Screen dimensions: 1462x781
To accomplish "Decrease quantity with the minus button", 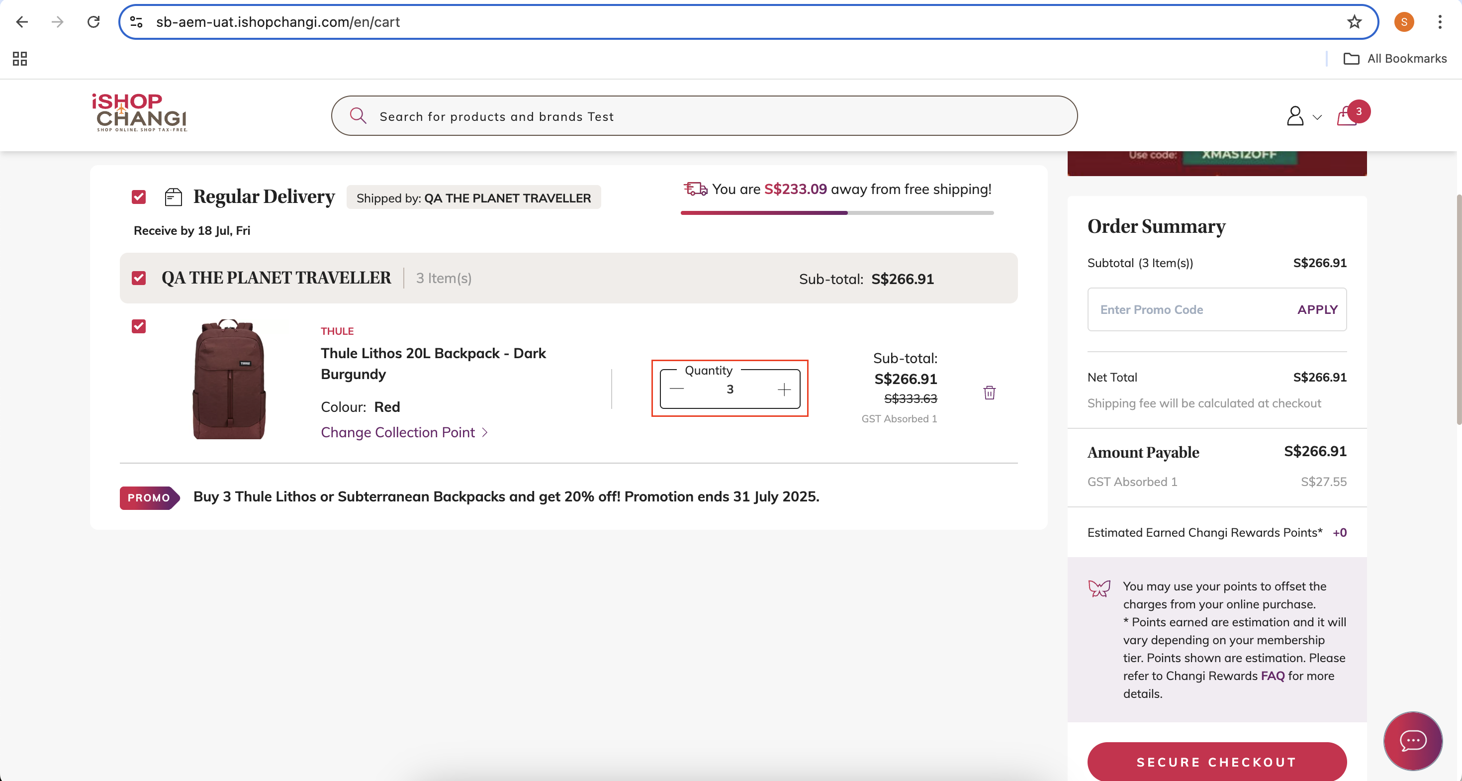I will coord(676,389).
